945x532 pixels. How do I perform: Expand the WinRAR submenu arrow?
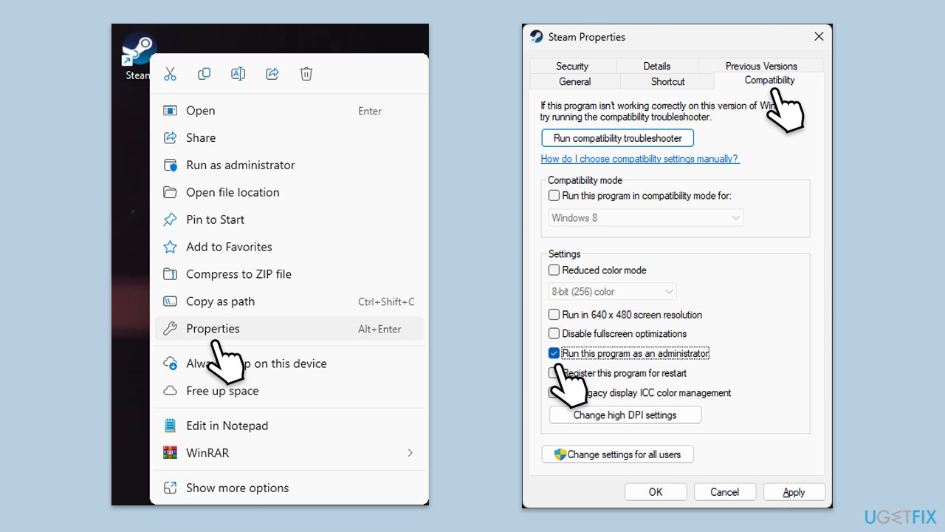(410, 453)
